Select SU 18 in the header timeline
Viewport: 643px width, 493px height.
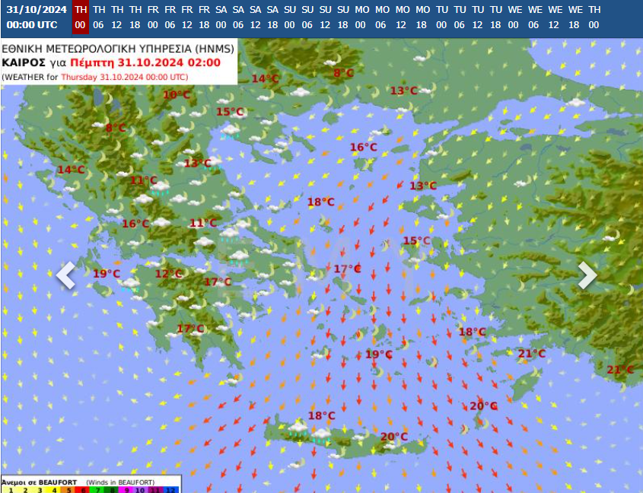pyautogui.click(x=343, y=17)
